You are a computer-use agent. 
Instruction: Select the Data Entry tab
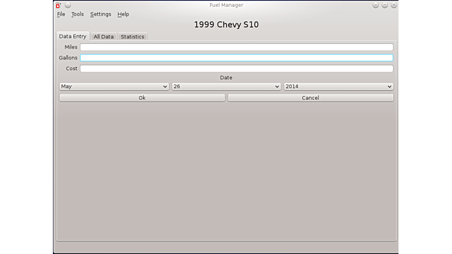pyautogui.click(x=73, y=37)
